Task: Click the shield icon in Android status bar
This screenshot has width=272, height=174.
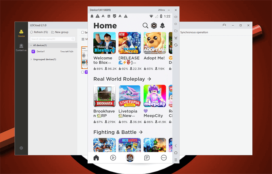Action: (114, 16)
